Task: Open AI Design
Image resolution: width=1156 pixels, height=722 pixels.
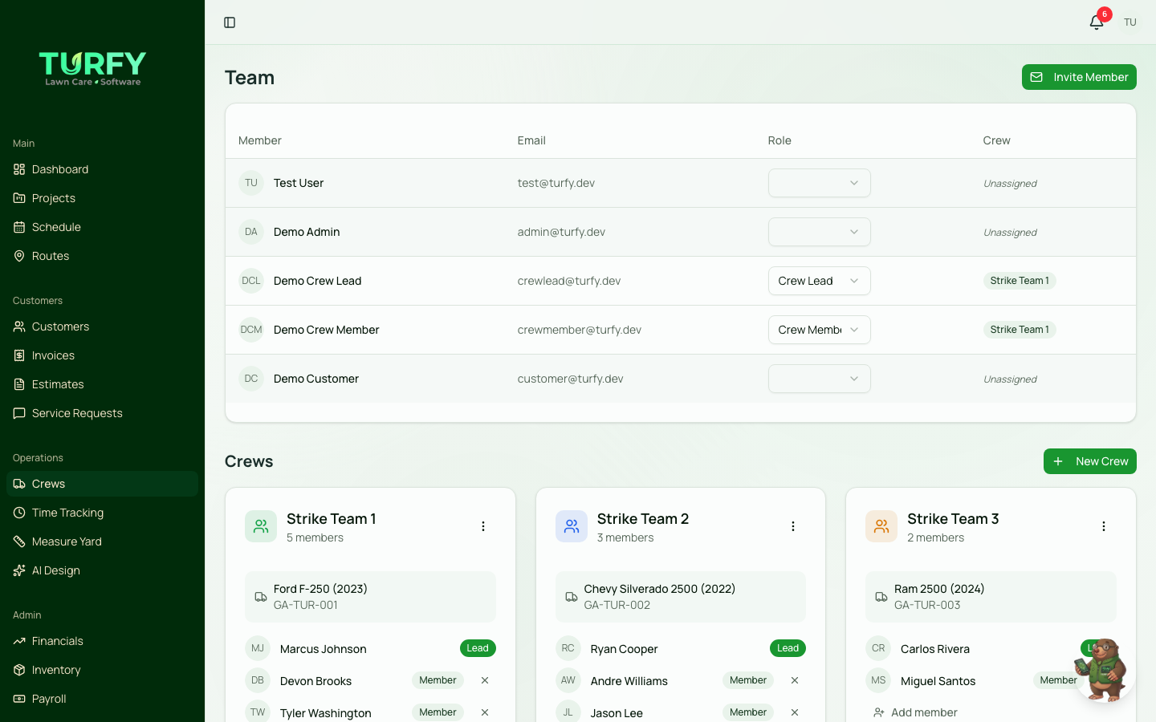Action: pyautogui.click(x=102, y=570)
